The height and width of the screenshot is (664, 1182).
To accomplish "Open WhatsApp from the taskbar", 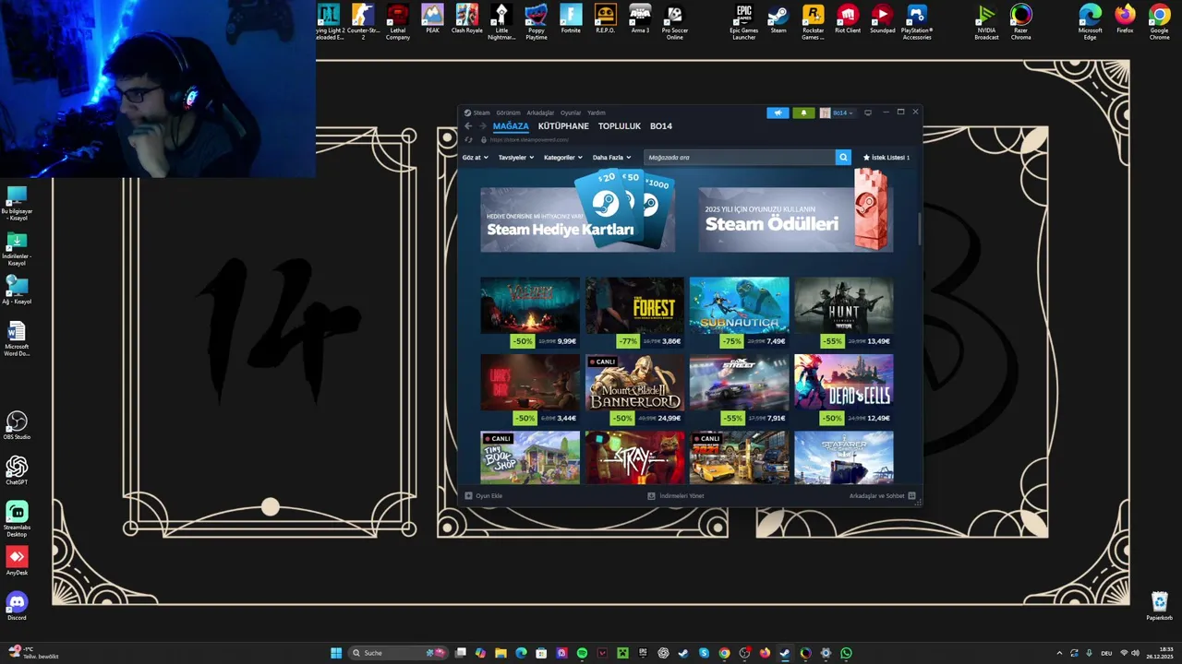I will coord(846,653).
